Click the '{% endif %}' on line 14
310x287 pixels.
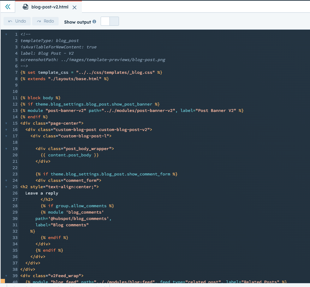[x=34, y=117]
